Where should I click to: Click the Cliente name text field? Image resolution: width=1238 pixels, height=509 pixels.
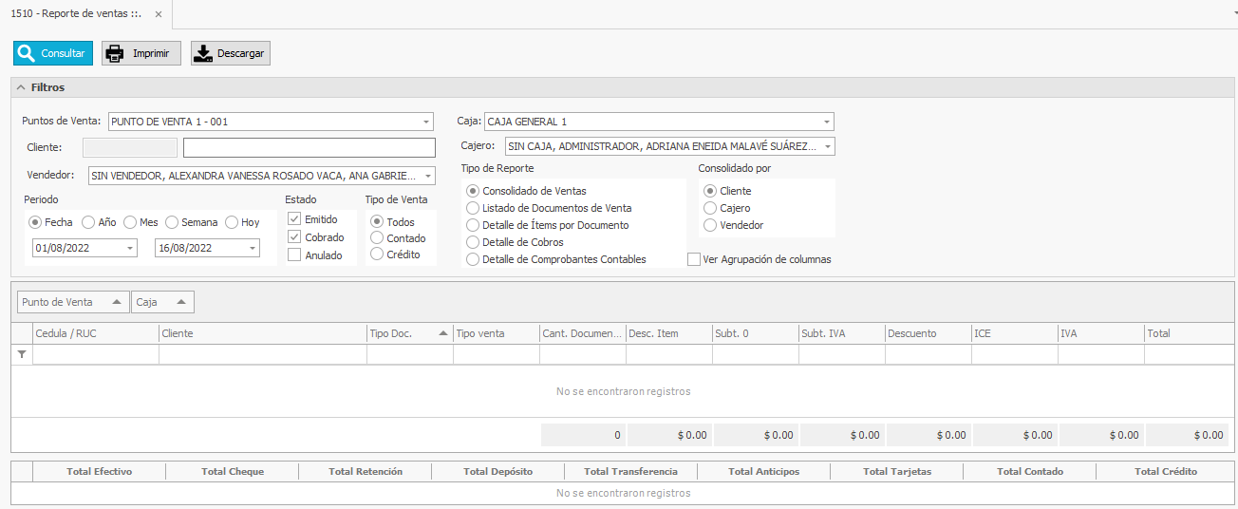coord(309,147)
